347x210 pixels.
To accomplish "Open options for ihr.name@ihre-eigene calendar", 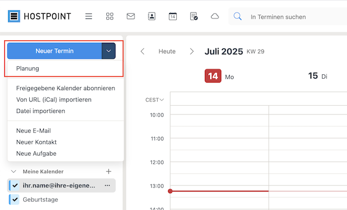I will click(107, 186).
